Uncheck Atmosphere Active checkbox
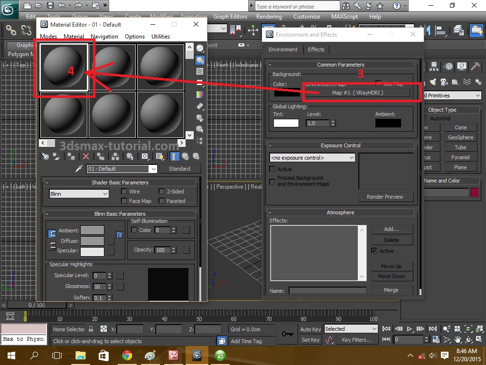The image size is (486, 365). tap(374, 250)
